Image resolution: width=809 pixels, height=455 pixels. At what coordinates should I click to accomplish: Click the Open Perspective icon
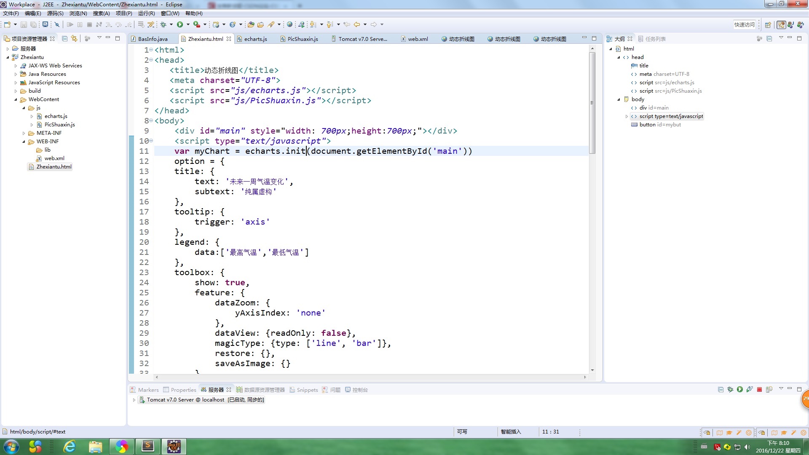point(768,25)
